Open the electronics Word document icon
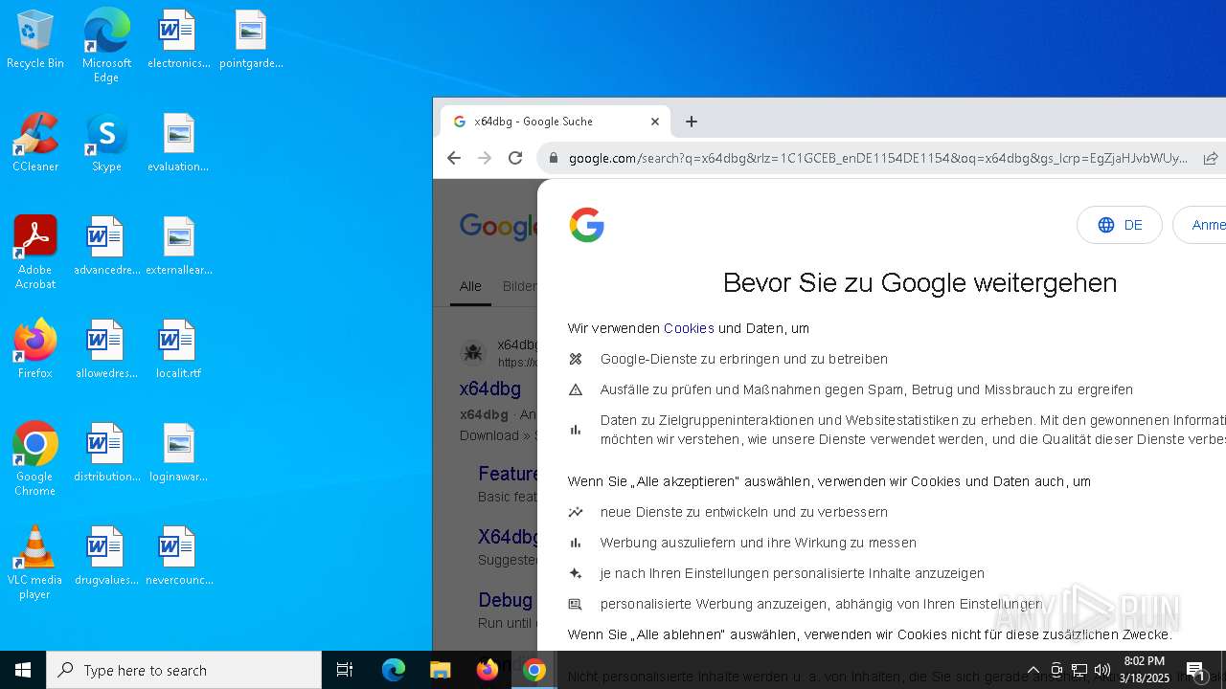The image size is (1226, 689). 178,39
